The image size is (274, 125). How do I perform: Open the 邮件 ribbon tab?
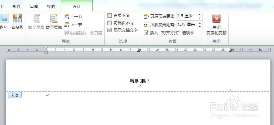pyautogui.click(x=17, y=7)
